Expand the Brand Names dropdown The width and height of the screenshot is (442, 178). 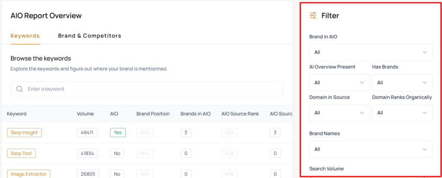point(371,149)
